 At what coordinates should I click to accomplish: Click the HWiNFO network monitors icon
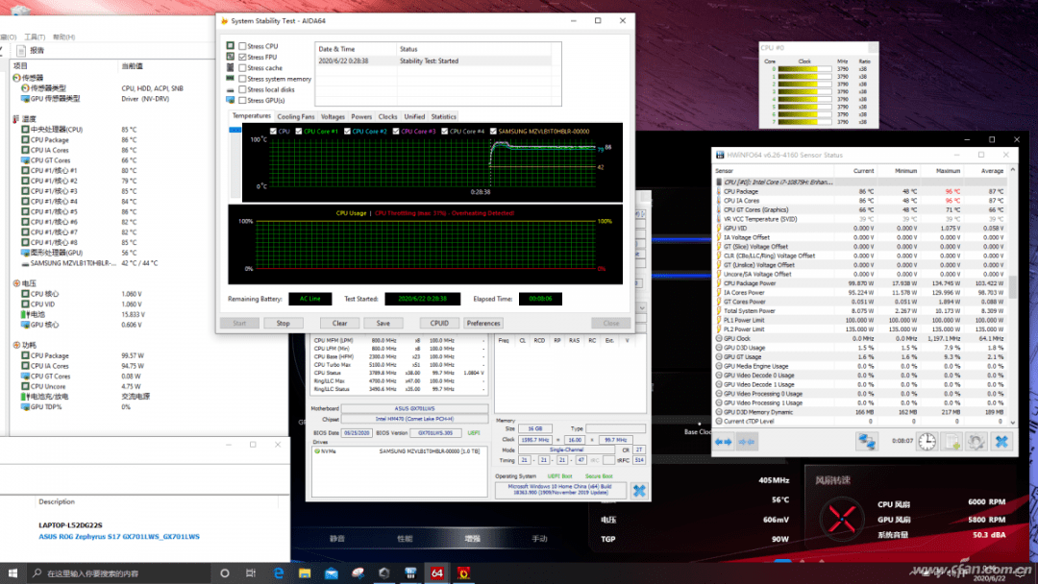[x=868, y=441]
